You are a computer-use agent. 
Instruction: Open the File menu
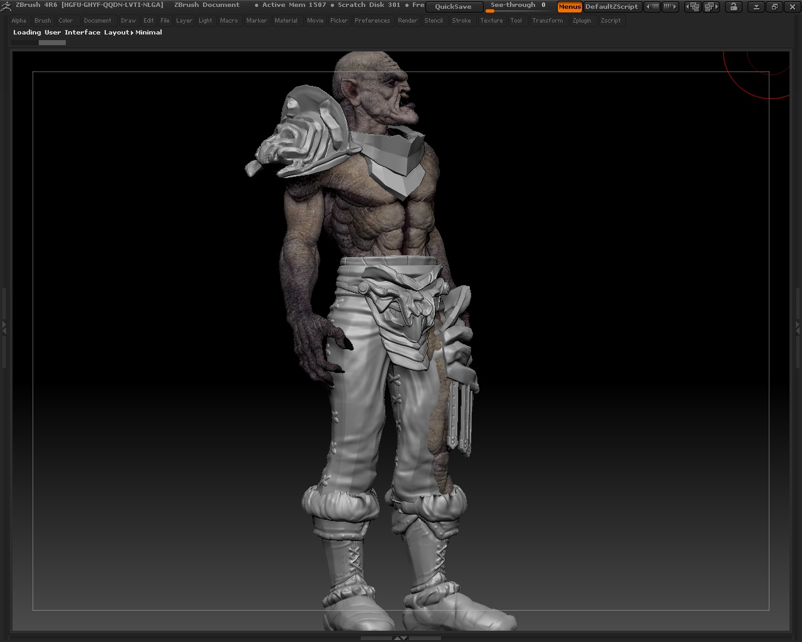point(165,21)
